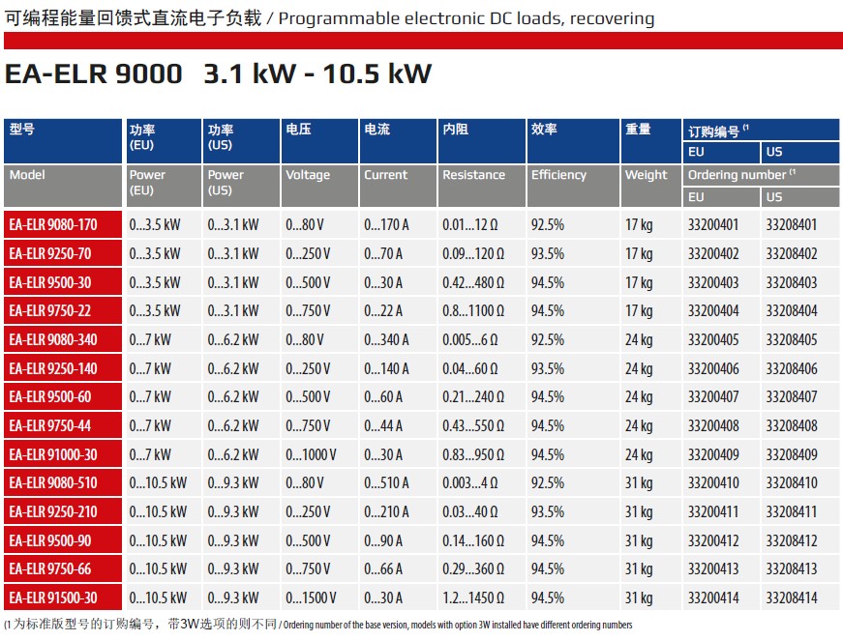Click US ordering number 33208414
This screenshot has height=641, width=843.
[792, 597]
